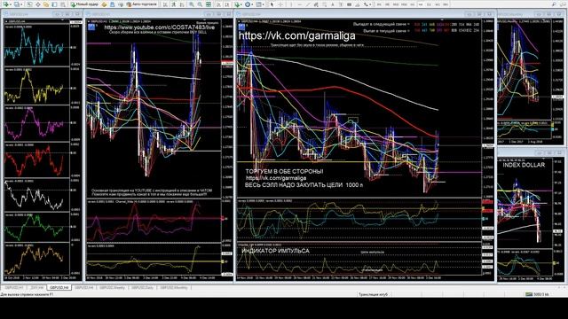Select the arrows drawing tool
The height and width of the screenshot is (319, 568).
[x=366, y=4]
